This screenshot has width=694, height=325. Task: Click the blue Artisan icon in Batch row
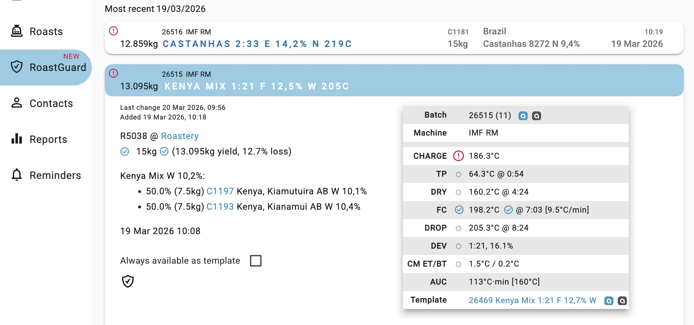[523, 116]
